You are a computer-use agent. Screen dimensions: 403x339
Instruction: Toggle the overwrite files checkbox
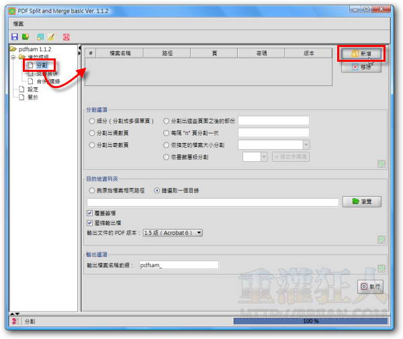(89, 213)
